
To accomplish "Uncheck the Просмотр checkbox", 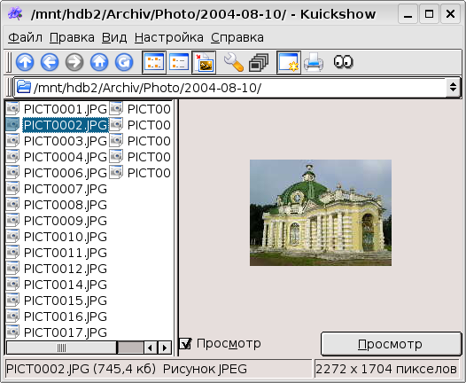I will (x=185, y=344).
